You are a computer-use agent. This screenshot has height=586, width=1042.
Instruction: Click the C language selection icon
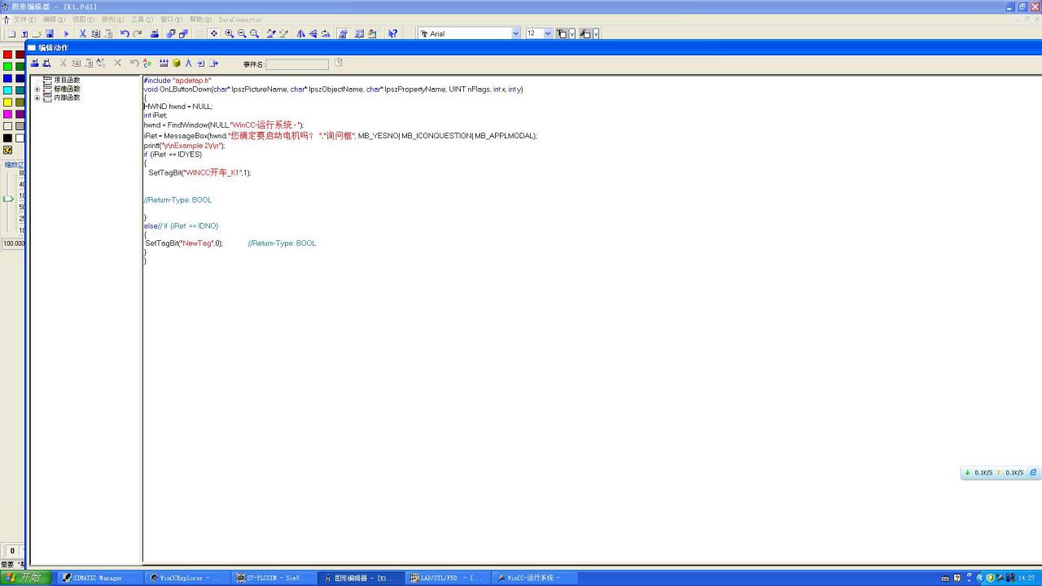click(x=147, y=63)
